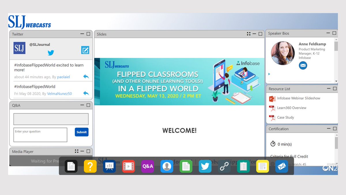The height and width of the screenshot is (195, 346).
Task: Open the yellow certificate dock icon
Action: tap(263, 166)
